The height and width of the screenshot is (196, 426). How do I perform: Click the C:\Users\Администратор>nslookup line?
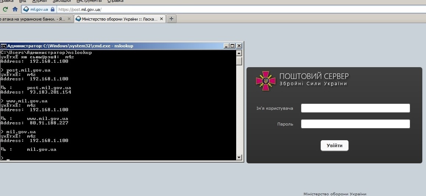pos(46,52)
